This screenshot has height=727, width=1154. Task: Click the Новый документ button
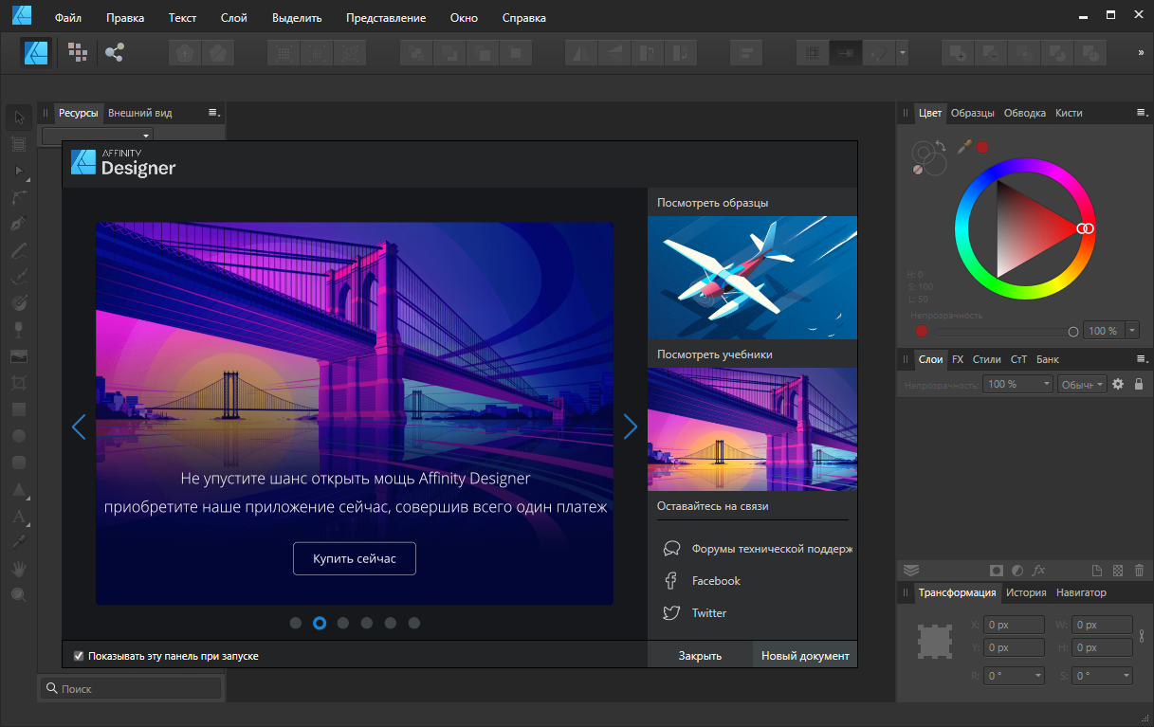tap(805, 655)
